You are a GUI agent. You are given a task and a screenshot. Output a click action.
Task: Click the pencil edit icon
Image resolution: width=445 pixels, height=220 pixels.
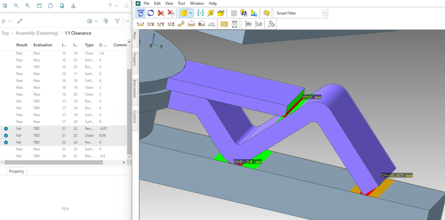pyautogui.click(x=19, y=21)
